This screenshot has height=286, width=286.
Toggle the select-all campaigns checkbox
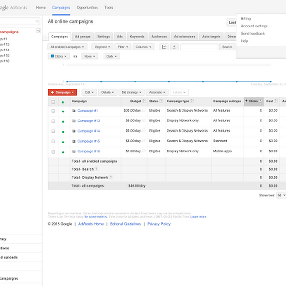point(53,102)
